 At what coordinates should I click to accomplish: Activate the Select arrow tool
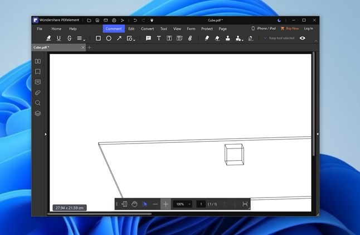(x=145, y=204)
